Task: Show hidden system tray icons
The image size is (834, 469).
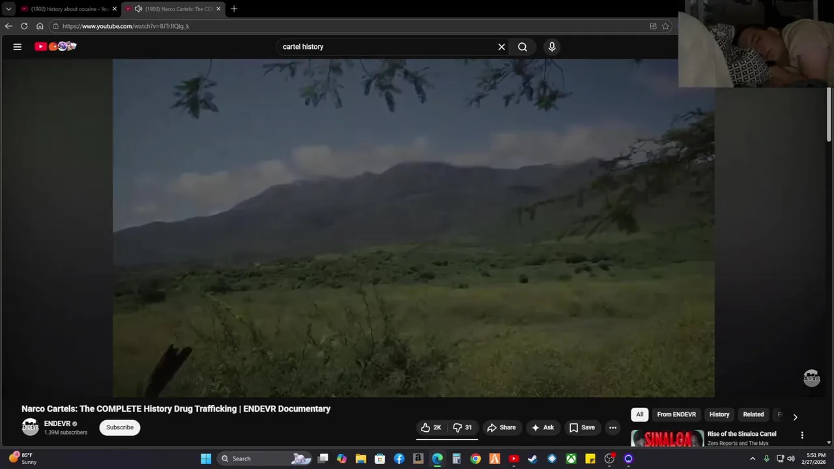Action: (753, 459)
